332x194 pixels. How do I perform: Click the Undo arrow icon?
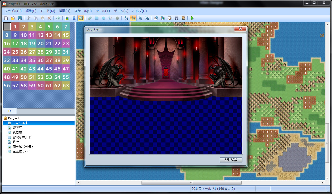[x=58, y=18]
